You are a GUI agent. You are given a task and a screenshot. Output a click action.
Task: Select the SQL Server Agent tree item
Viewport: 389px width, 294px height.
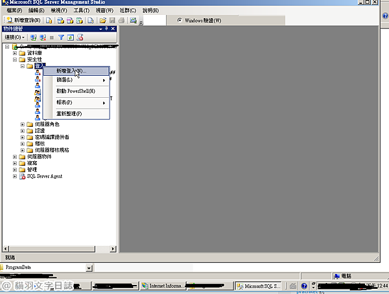[x=44, y=176]
